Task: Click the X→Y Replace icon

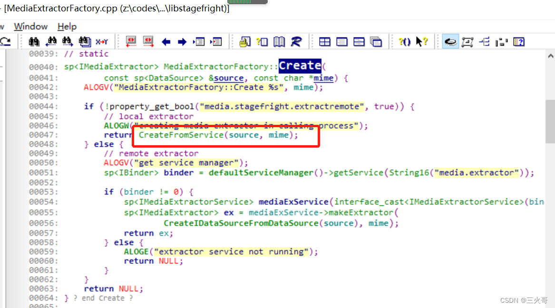Action: pos(102,42)
